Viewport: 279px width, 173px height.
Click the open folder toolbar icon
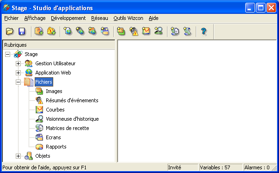10,31
